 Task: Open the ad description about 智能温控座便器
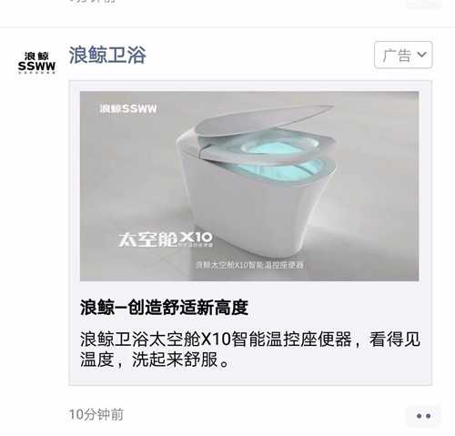(250, 350)
